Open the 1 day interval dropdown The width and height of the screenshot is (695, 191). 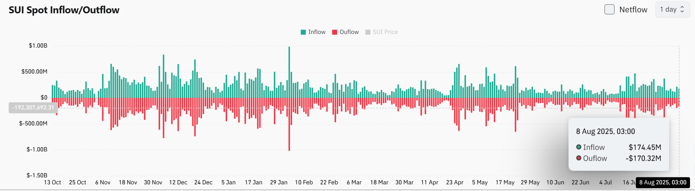click(673, 9)
